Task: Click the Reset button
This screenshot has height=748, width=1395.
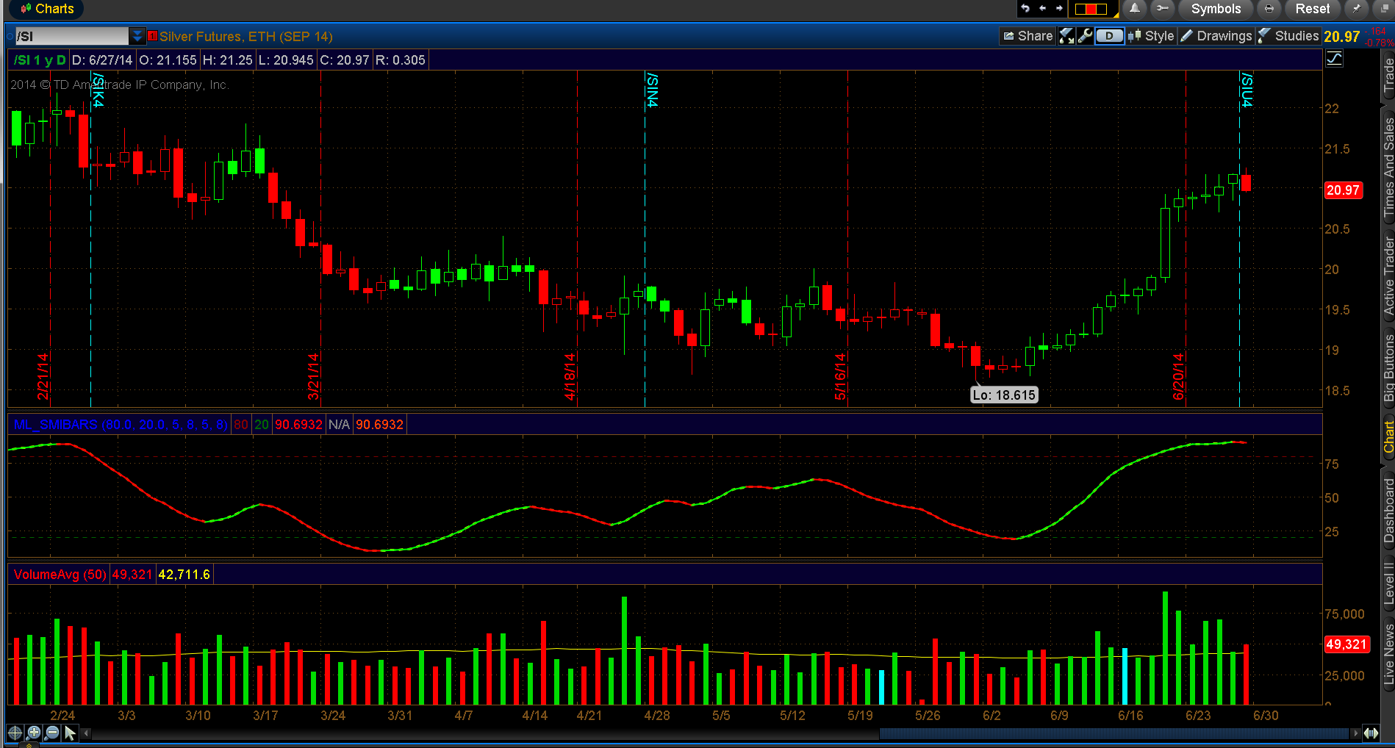Action: tap(1312, 9)
